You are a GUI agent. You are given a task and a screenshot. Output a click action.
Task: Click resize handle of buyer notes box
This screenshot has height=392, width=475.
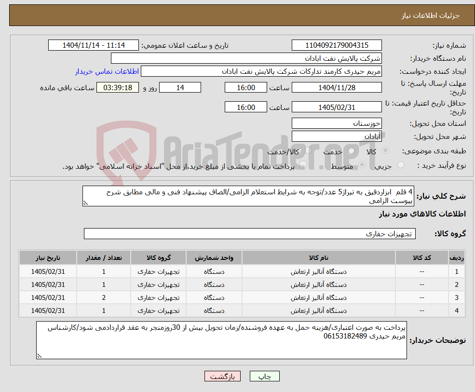pos(39,356)
